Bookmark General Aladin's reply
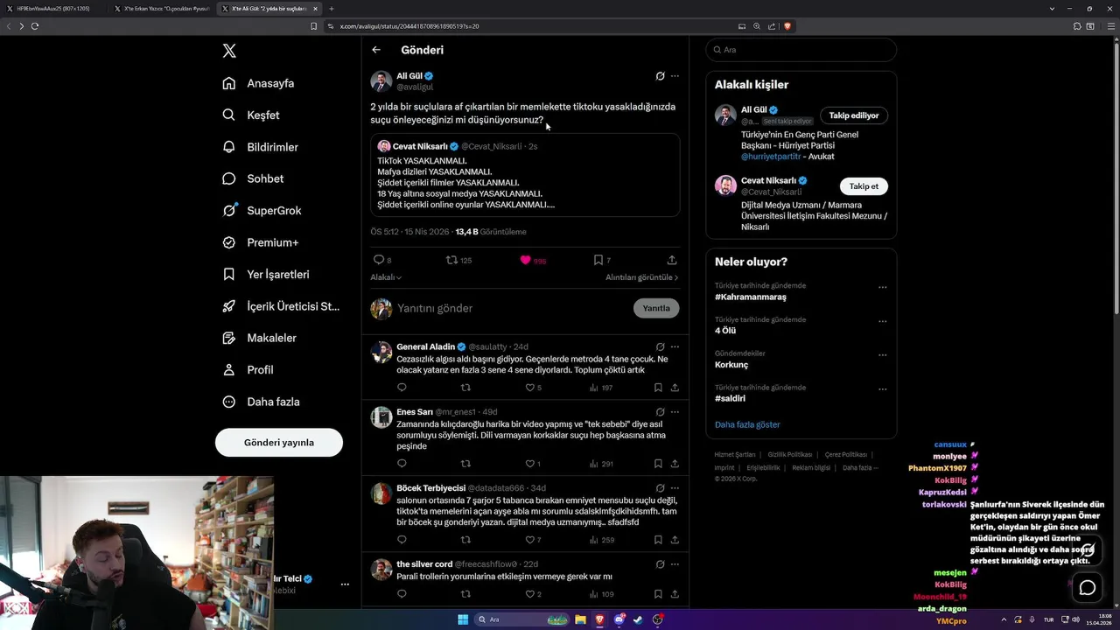Screen dimensions: 1120x630 click(658, 388)
